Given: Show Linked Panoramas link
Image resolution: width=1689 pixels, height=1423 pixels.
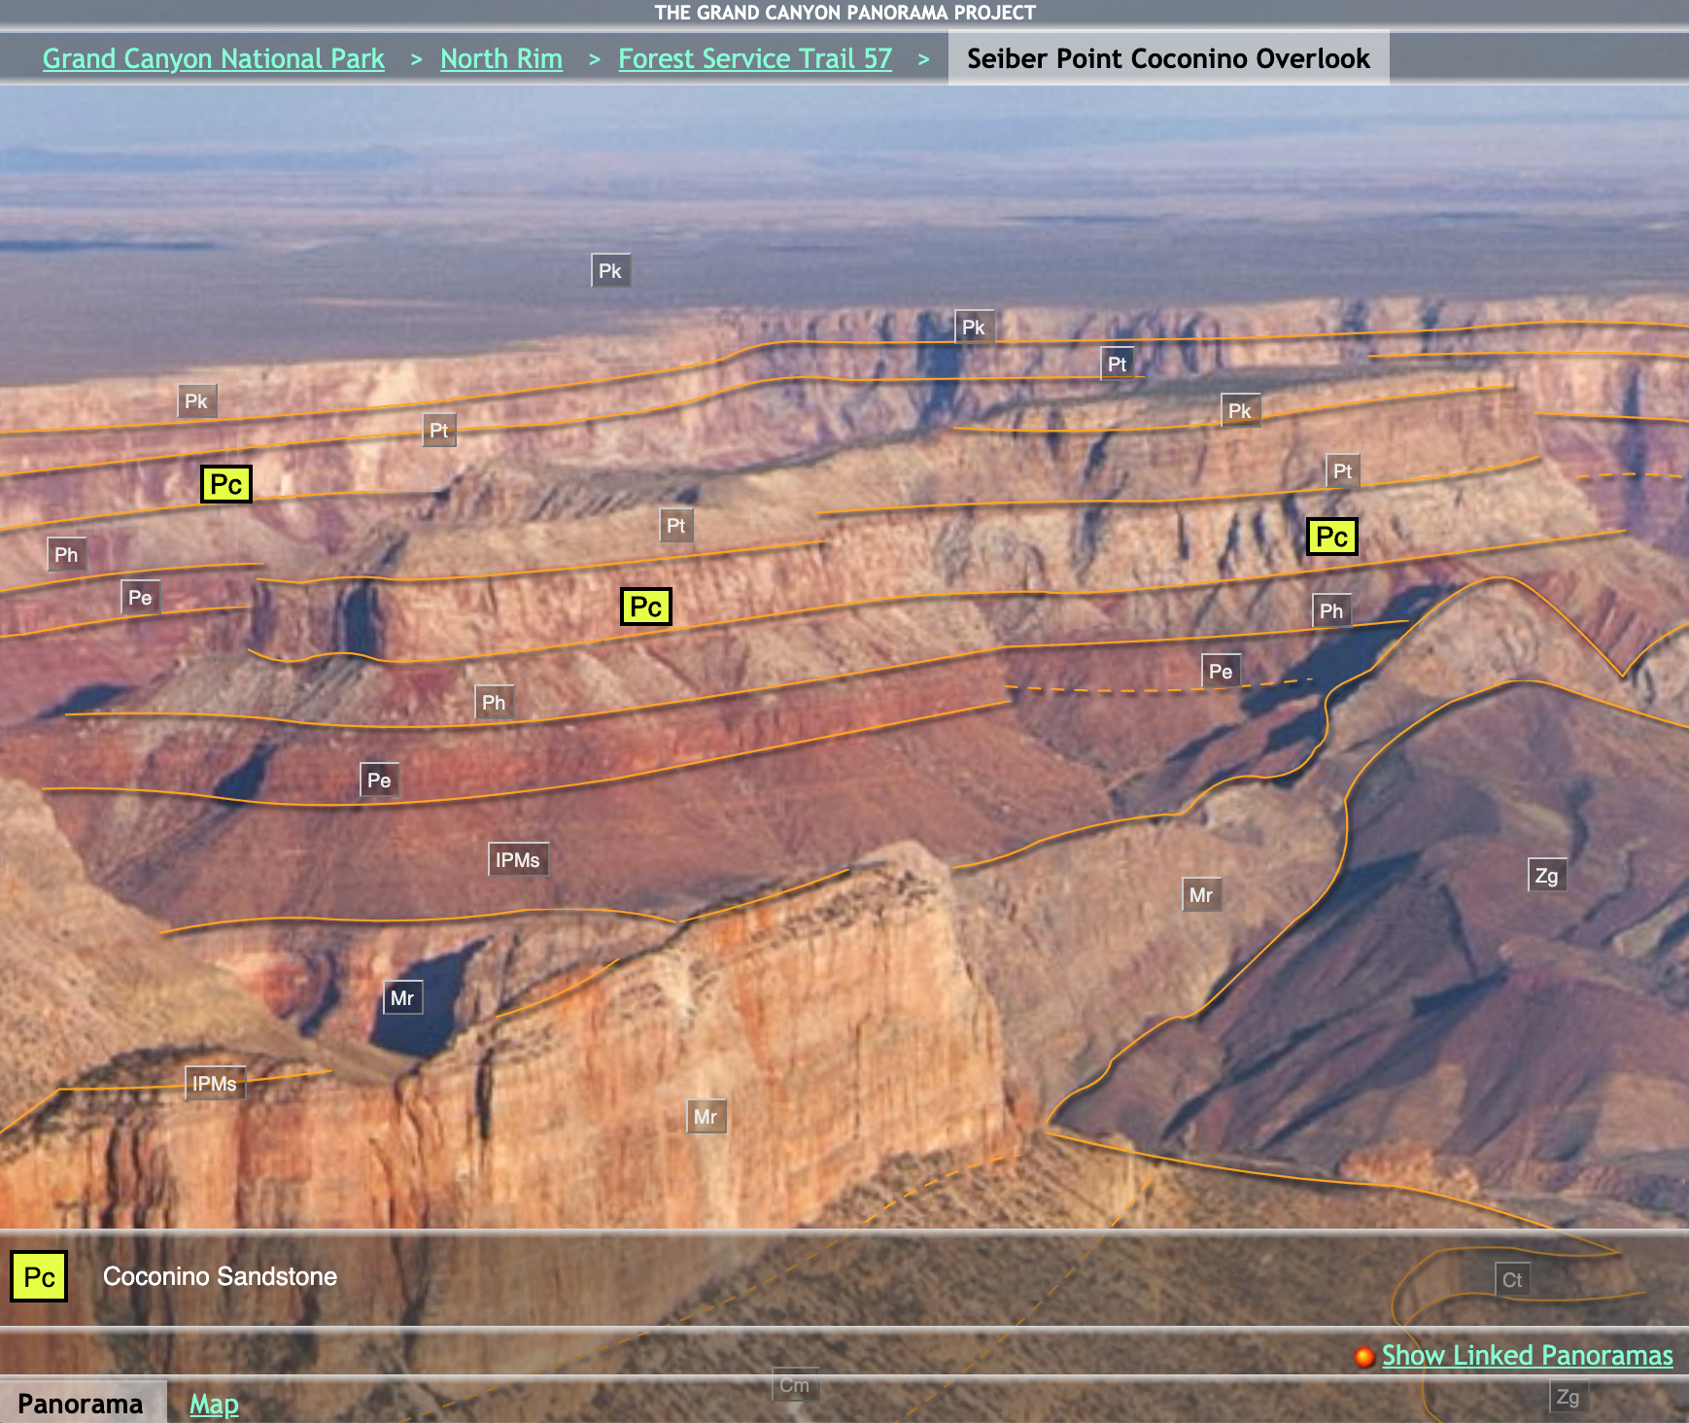Looking at the screenshot, I should tap(1527, 1355).
